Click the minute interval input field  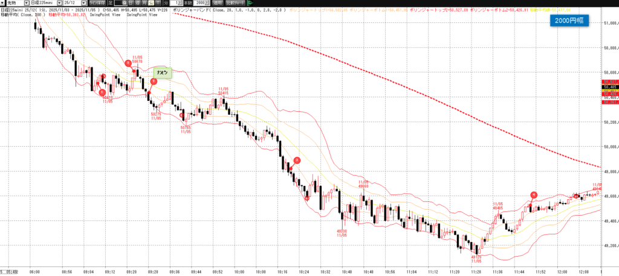174,3
